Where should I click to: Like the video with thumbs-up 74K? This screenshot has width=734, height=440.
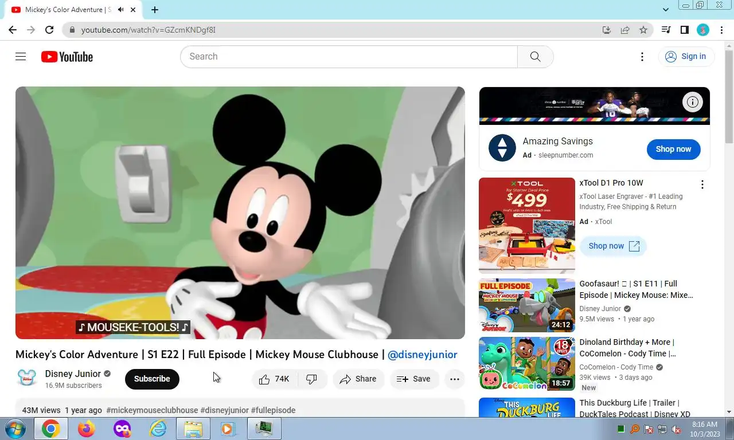274,379
